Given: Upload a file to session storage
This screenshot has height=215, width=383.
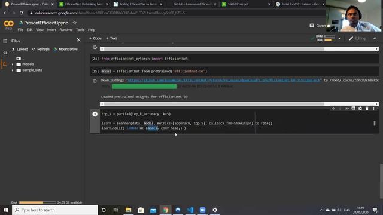Looking at the screenshot, I should [20, 49].
